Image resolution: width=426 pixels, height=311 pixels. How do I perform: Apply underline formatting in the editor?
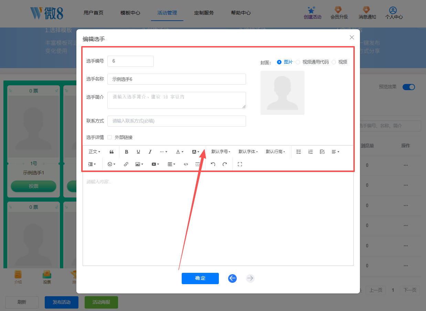pos(138,151)
